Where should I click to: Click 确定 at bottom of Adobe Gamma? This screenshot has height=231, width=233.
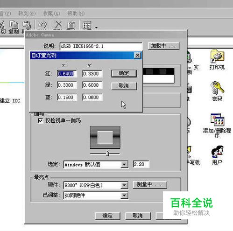pyautogui.click(x=107, y=216)
